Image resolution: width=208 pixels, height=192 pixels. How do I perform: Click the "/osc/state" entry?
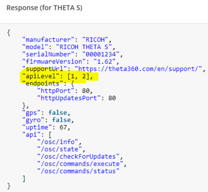tap(59, 150)
